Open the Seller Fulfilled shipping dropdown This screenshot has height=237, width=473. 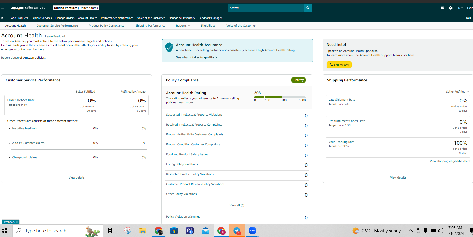coord(458,92)
